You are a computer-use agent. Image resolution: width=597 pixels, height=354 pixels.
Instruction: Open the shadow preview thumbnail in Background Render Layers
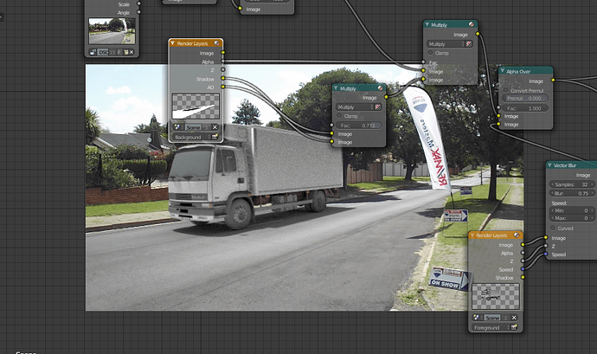196,106
